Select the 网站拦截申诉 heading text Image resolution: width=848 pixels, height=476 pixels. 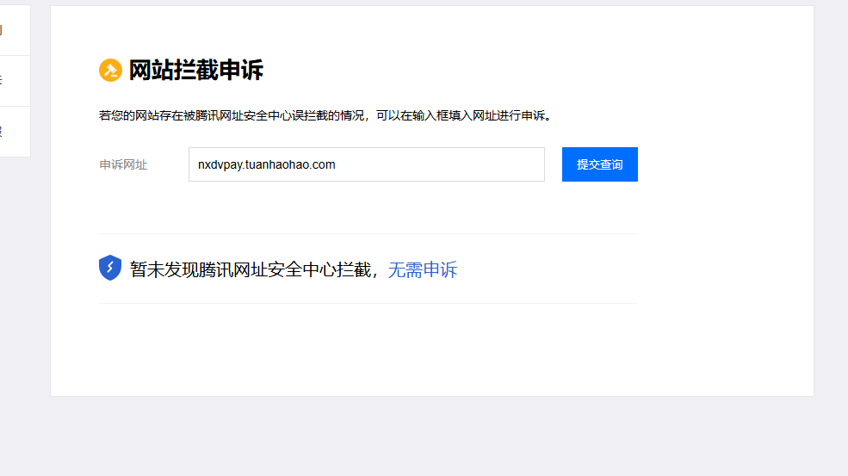tap(195, 71)
